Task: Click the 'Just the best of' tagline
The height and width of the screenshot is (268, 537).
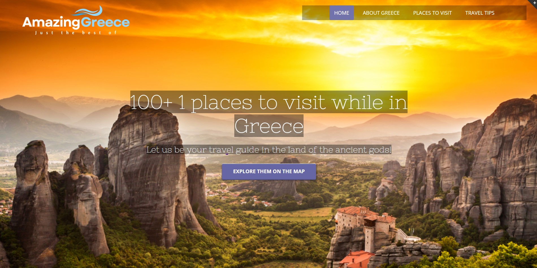Action: (x=76, y=33)
